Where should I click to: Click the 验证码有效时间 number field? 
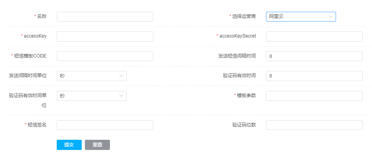click(314, 76)
